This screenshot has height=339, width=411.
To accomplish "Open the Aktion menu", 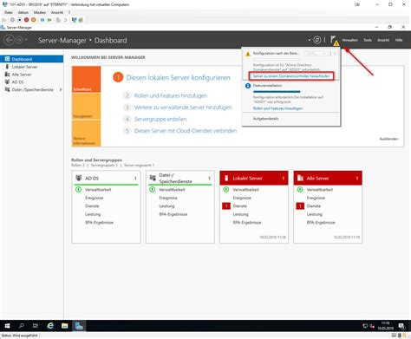I will click(23, 12).
